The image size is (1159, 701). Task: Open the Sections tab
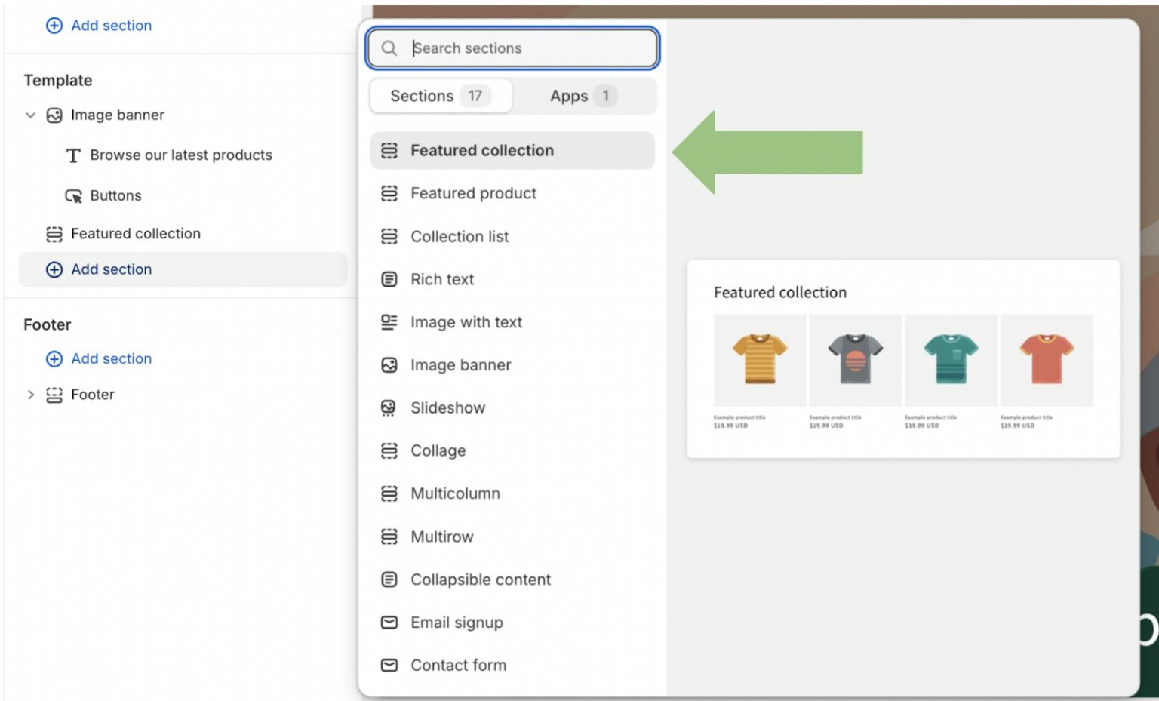(440, 96)
